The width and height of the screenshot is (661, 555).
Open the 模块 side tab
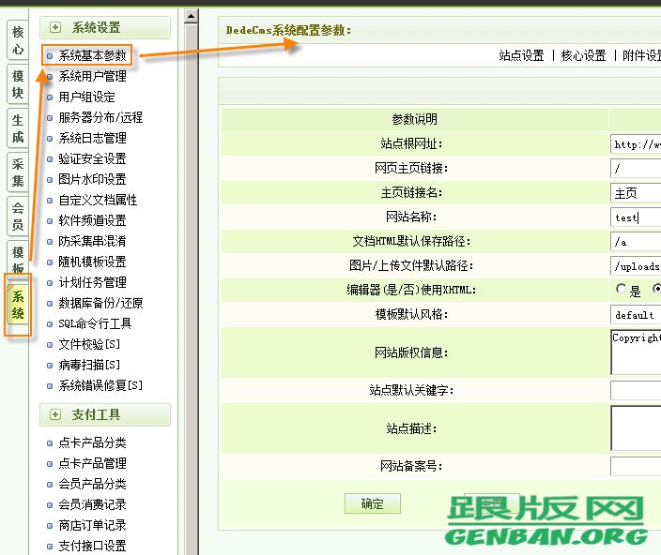[x=18, y=84]
